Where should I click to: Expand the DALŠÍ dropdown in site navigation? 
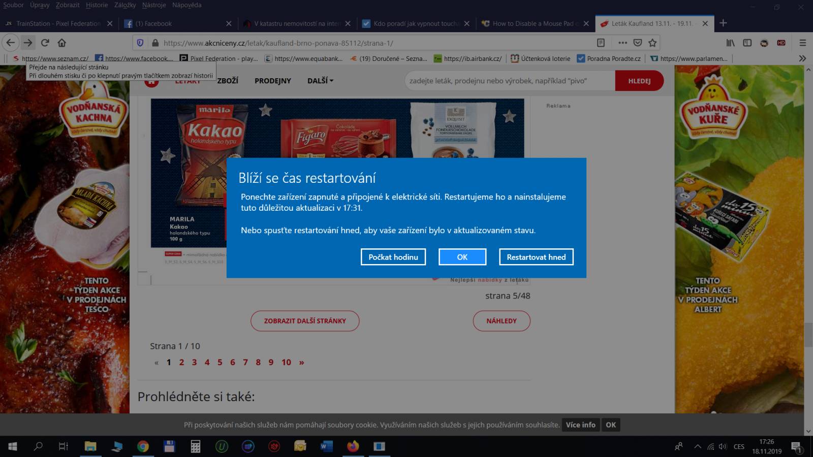pyautogui.click(x=320, y=81)
